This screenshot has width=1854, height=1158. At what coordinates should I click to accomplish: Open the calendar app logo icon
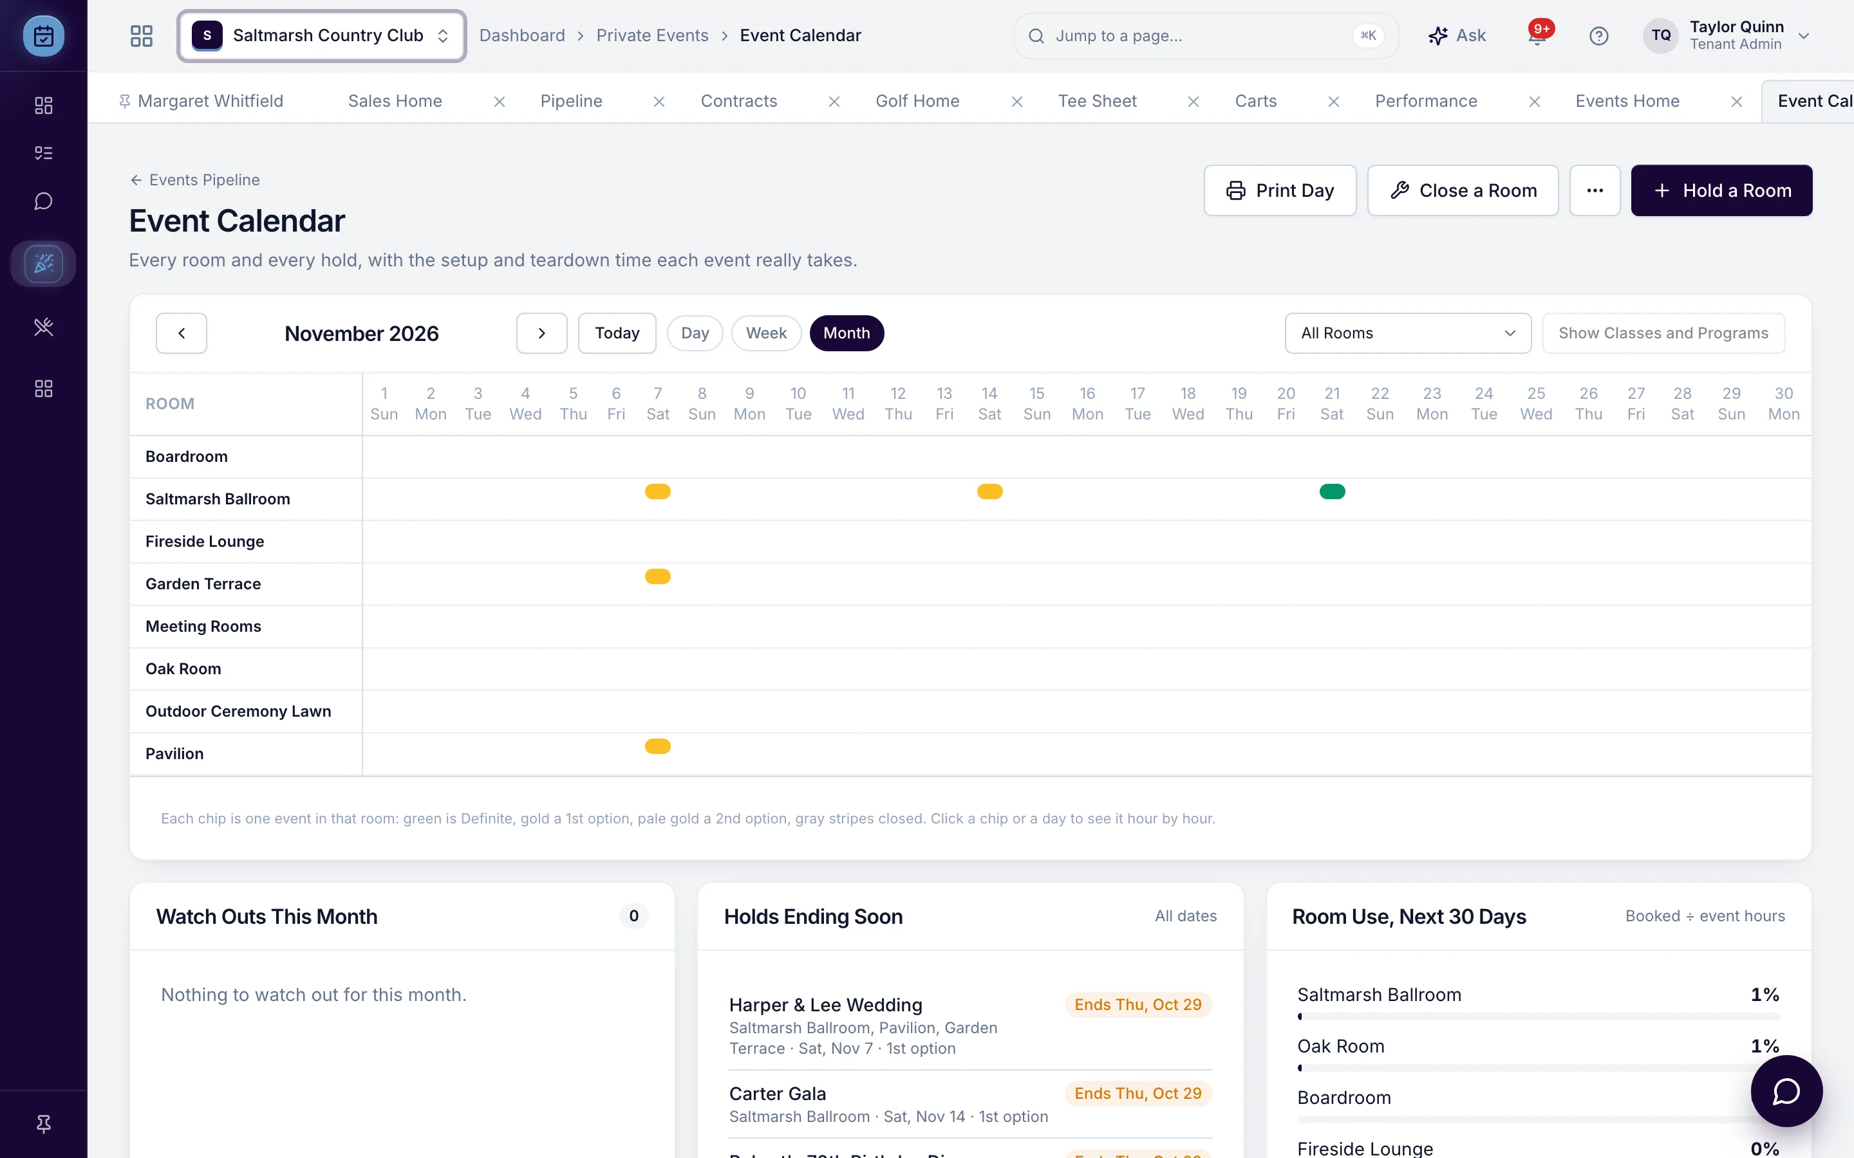click(44, 36)
